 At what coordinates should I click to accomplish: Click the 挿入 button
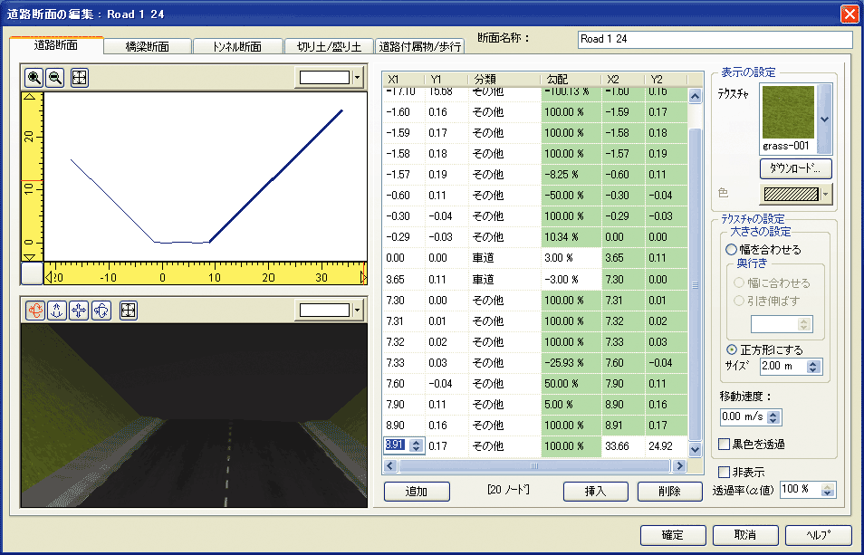tap(595, 491)
